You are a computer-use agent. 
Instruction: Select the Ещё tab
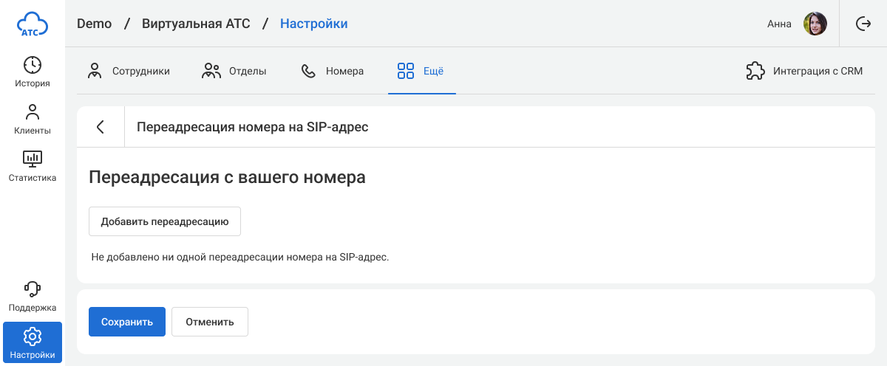(x=421, y=72)
